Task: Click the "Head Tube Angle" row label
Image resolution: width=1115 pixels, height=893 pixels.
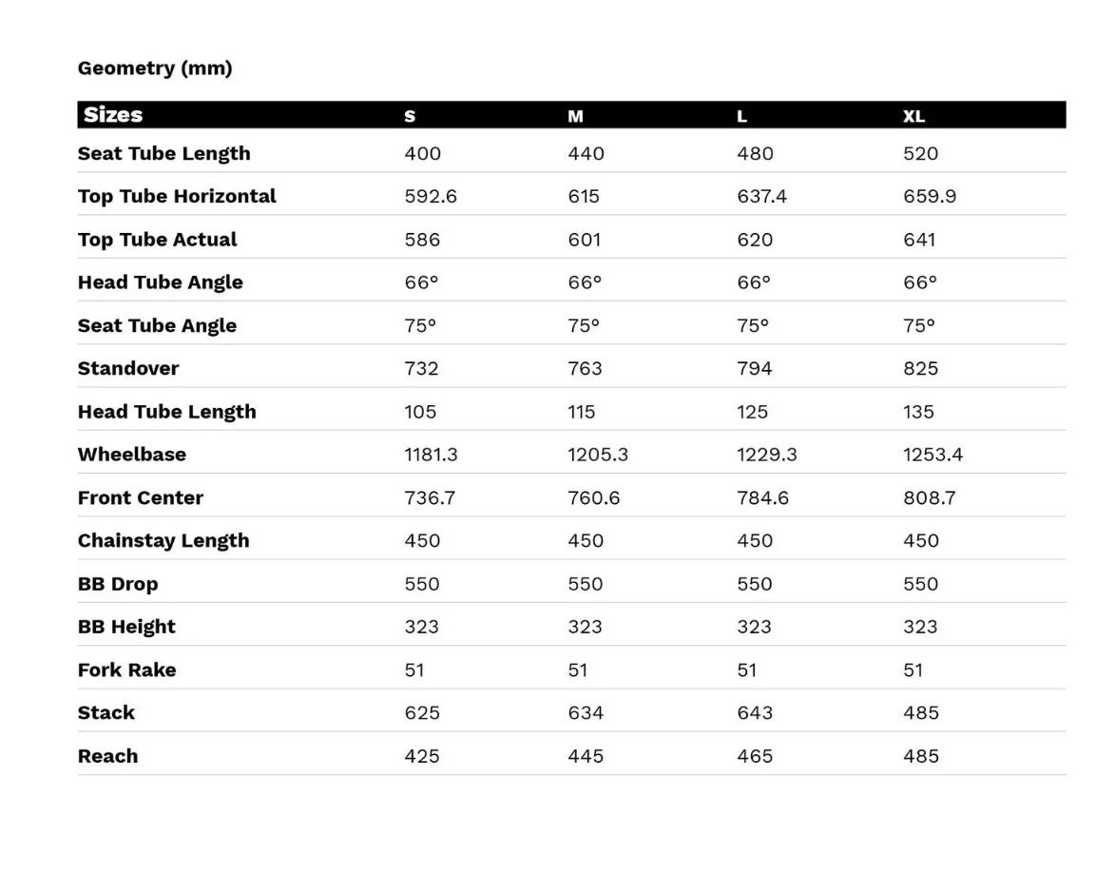Action: (160, 282)
